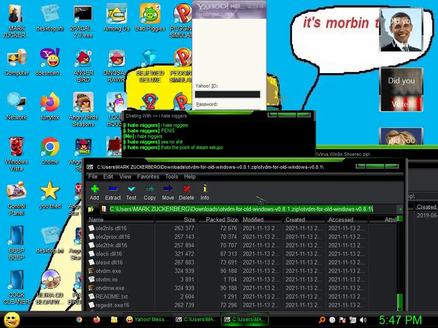Image resolution: width=438 pixels, height=328 pixels.
Task: Open the taskbar file explorer folder
Action: click(114, 319)
